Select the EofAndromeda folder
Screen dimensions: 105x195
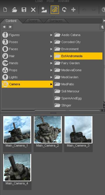(78, 56)
